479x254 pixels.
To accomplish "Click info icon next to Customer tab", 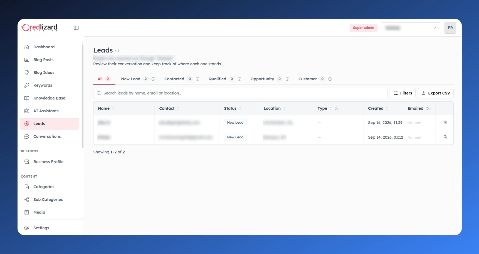I will [x=330, y=79].
